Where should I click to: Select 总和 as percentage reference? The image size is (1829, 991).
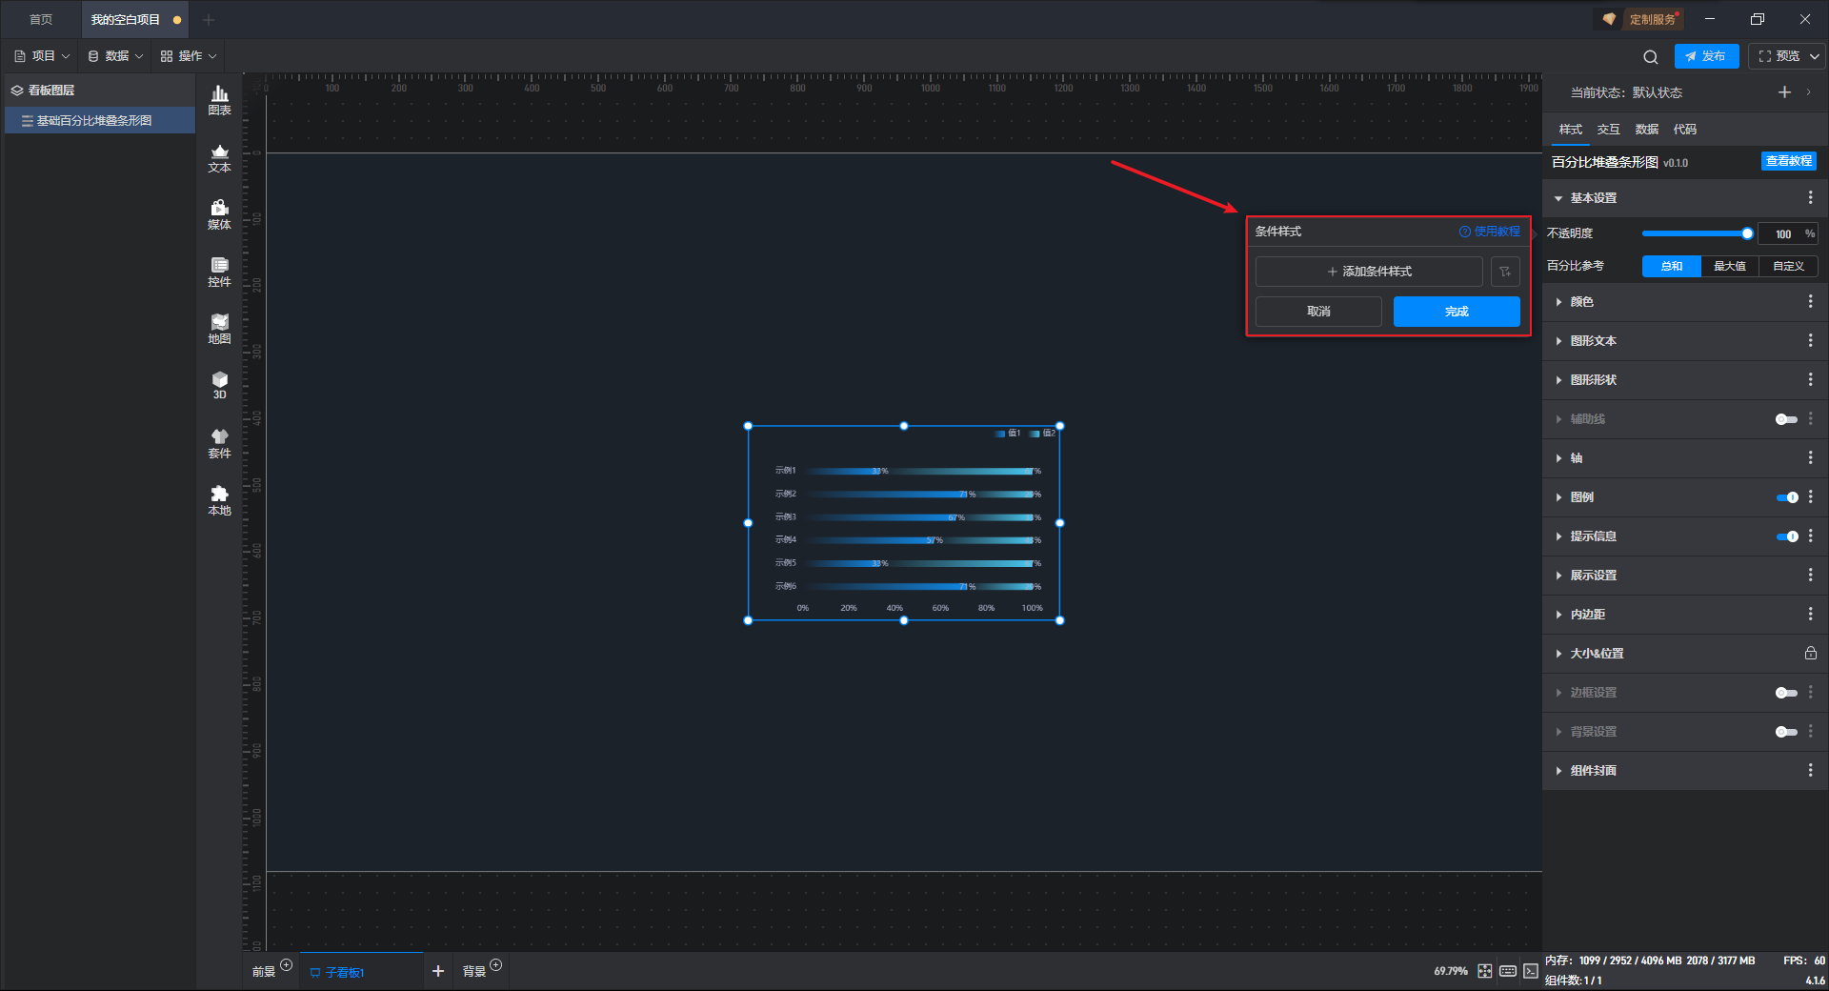click(x=1672, y=267)
